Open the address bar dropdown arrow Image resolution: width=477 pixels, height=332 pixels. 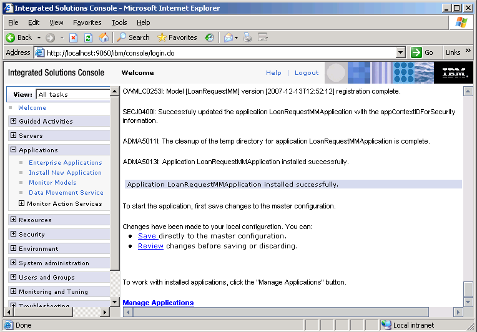tap(401, 53)
